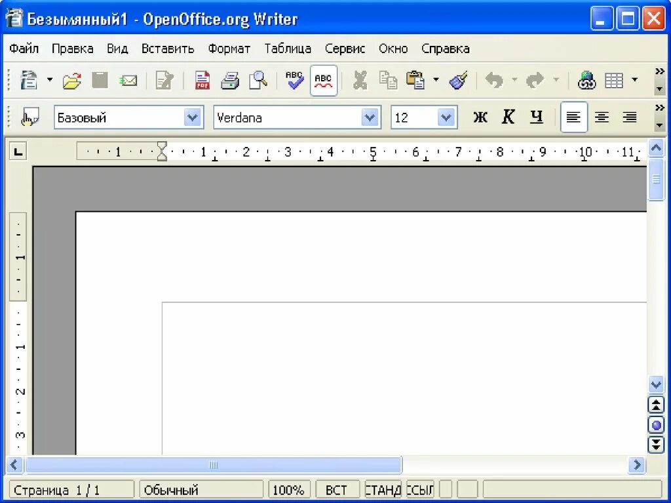The height and width of the screenshot is (503, 671).
Task: Open Styles and Formatting hand icon
Action: click(30, 117)
